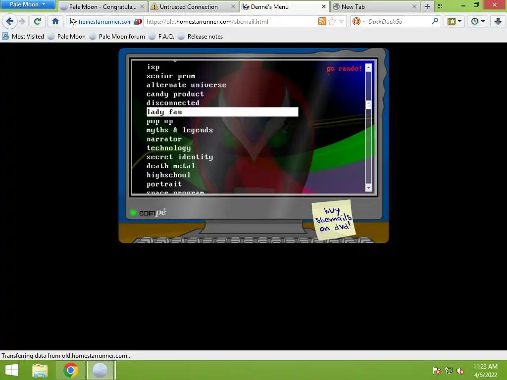The height and width of the screenshot is (380, 507).
Task: Select the senior prom email entry
Action: [x=171, y=76]
